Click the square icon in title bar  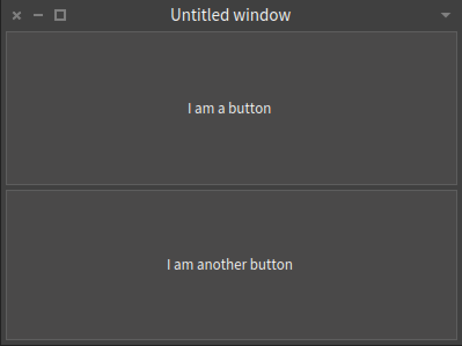(60, 16)
